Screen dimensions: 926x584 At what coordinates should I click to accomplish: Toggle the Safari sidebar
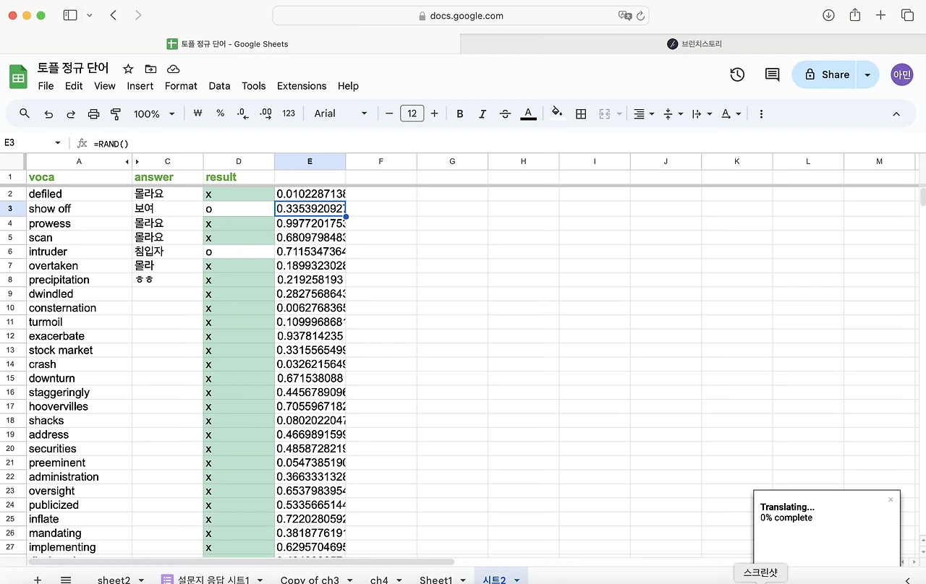pyautogui.click(x=70, y=15)
